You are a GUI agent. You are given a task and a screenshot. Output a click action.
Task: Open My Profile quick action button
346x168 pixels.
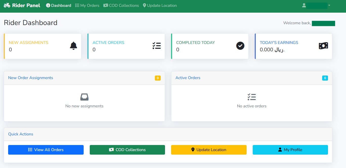tap(290, 150)
